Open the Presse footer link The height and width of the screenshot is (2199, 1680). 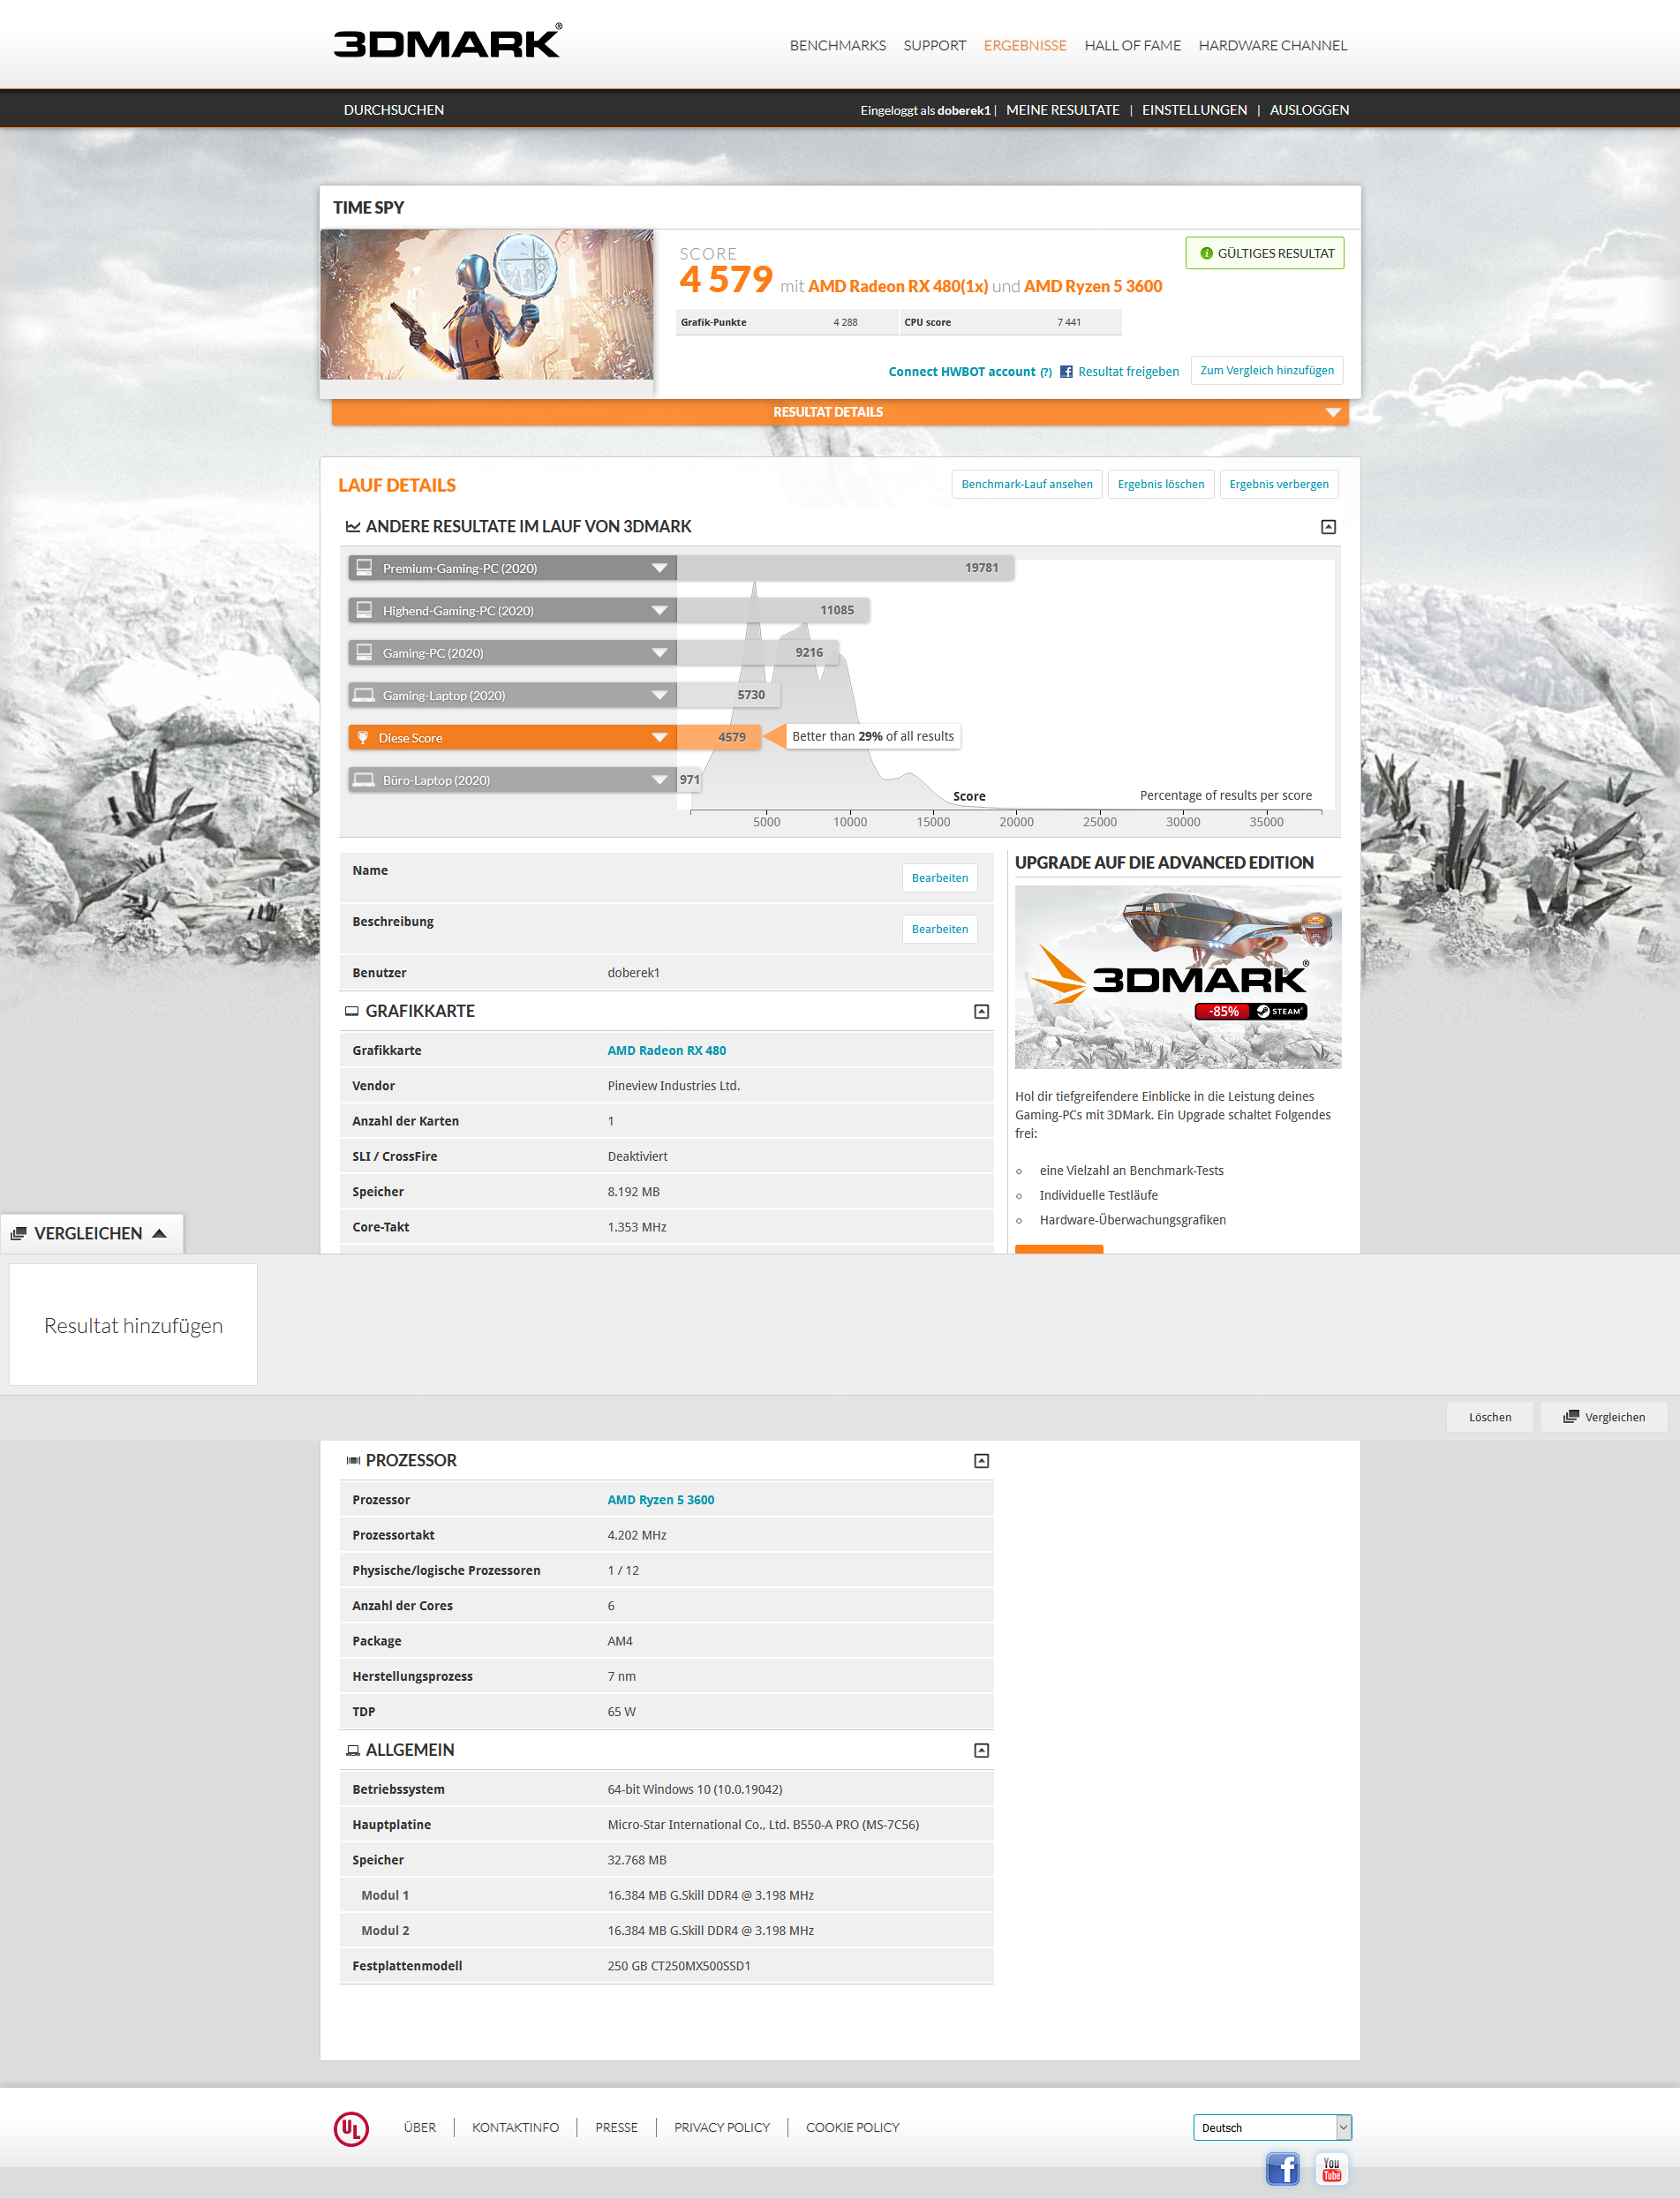tap(617, 2127)
